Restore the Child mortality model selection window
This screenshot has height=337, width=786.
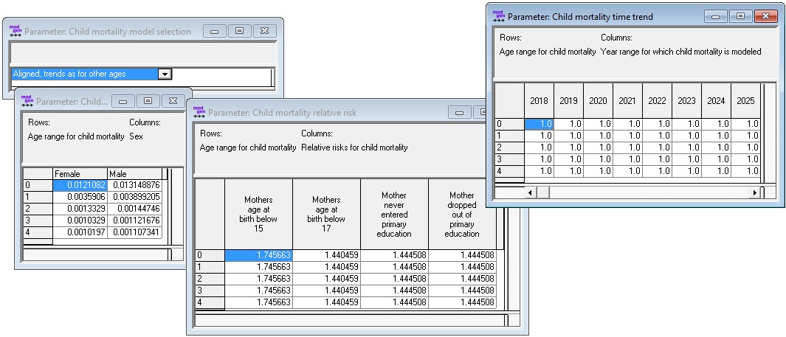pyautogui.click(x=239, y=31)
